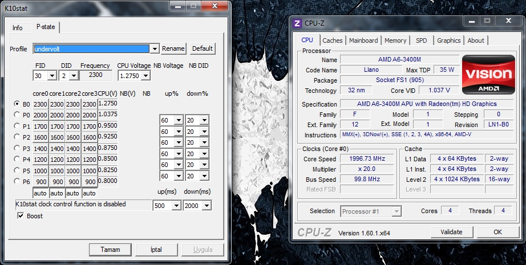This screenshot has height=265, width=526.
Task: Click the Validate button in CPU-Z
Action: (x=451, y=232)
